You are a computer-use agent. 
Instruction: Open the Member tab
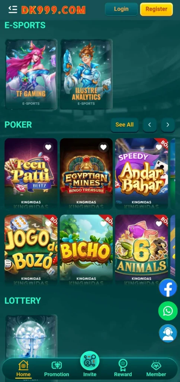click(x=156, y=368)
